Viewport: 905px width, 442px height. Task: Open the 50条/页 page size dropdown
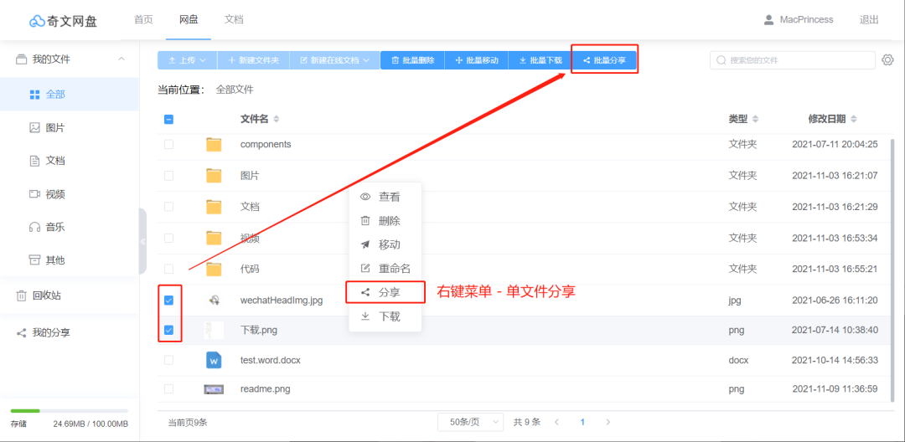(470, 422)
